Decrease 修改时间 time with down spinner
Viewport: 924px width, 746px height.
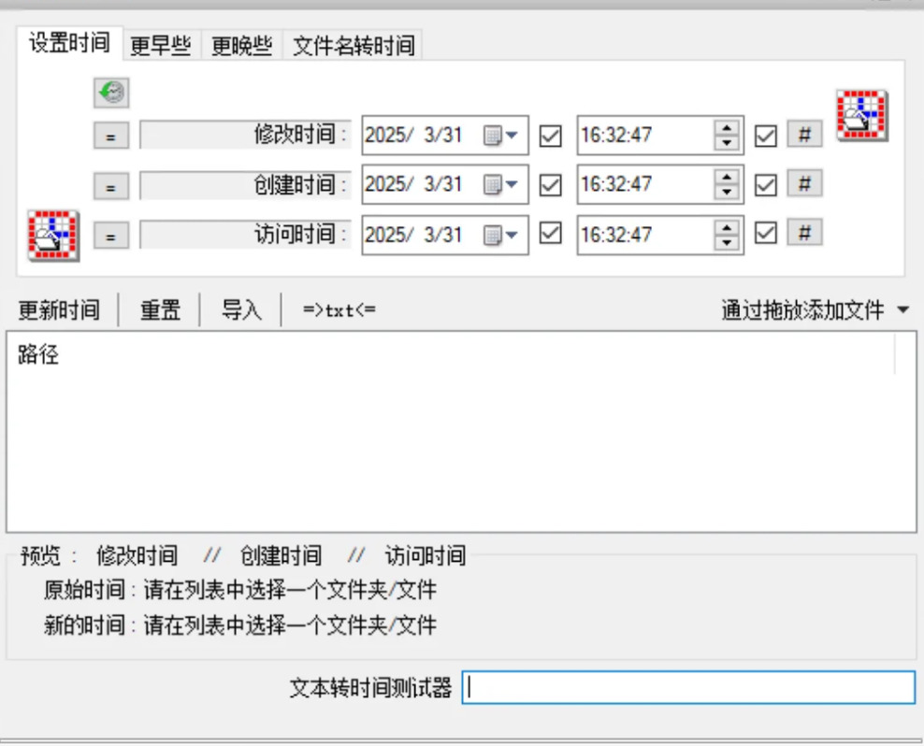pyautogui.click(x=727, y=143)
